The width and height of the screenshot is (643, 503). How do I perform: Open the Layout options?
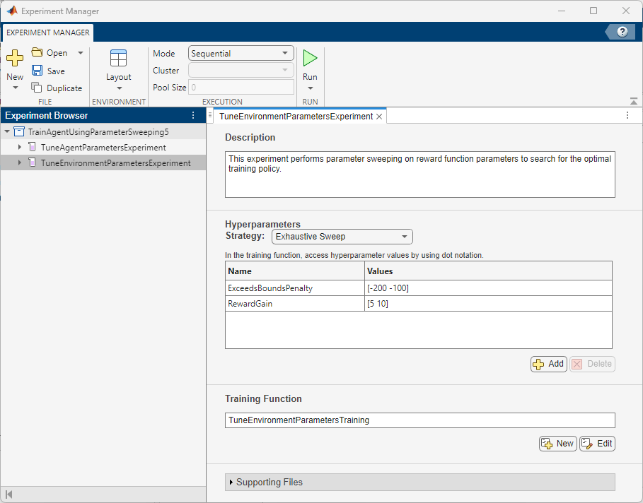[x=118, y=69]
